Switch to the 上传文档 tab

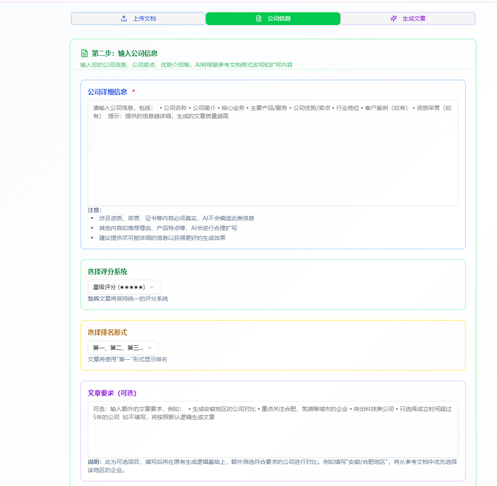(x=138, y=18)
